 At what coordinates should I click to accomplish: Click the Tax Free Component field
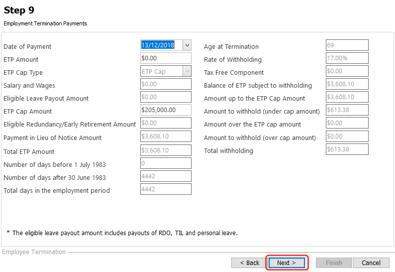point(347,71)
